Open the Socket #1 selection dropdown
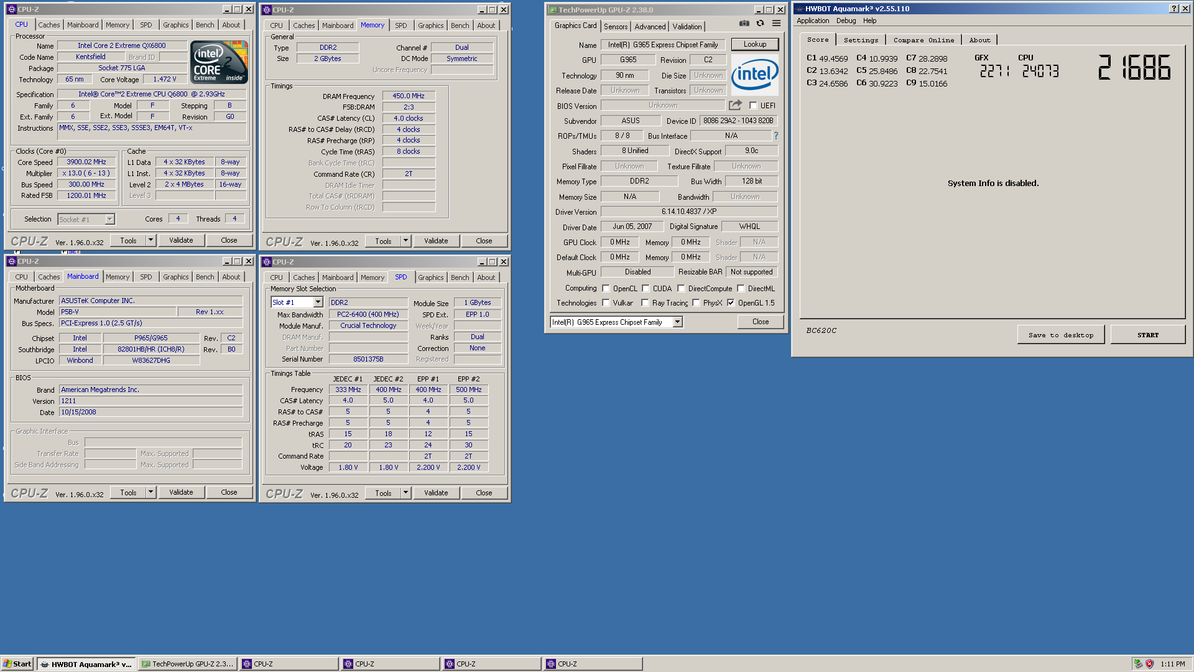Viewport: 1194px width, 672px height. [x=109, y=219]
